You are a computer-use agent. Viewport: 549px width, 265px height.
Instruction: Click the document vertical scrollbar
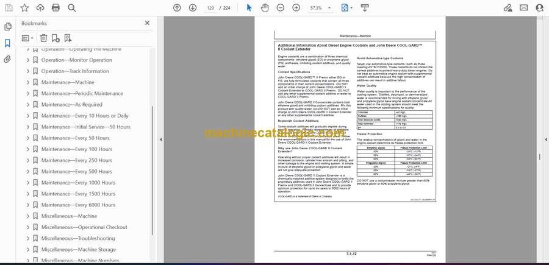point(540,157)
